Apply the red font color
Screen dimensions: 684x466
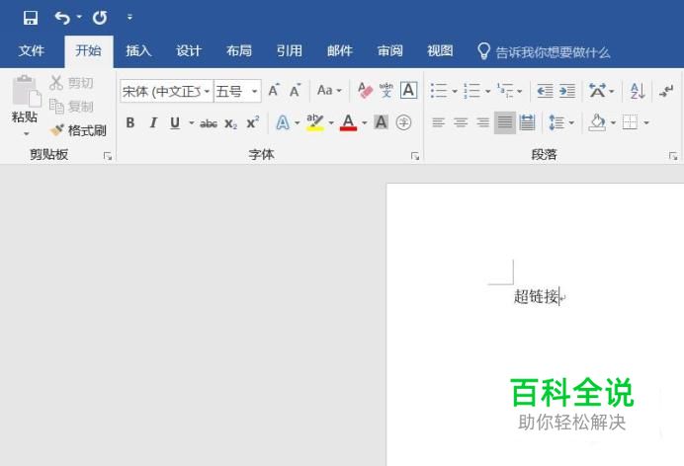tap(348, 122)
